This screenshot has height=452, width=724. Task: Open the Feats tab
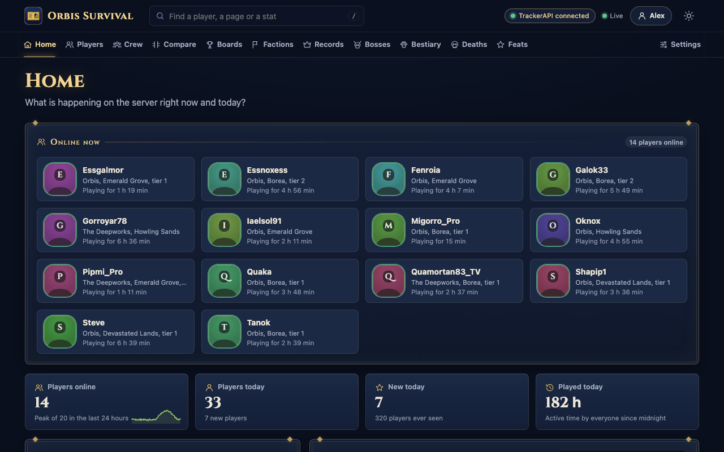tap(512, 45)
